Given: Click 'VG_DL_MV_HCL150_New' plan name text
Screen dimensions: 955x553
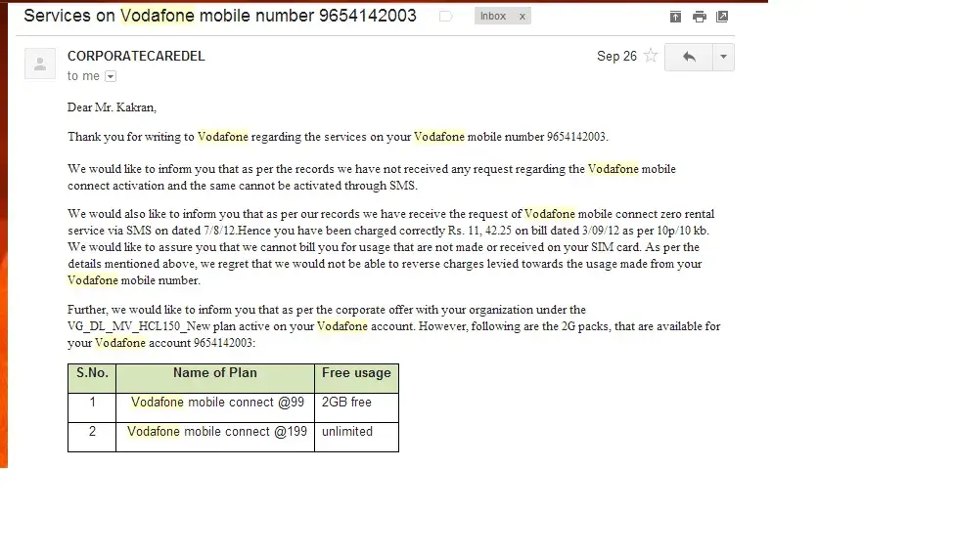Looking at the screenshot, I should pos(139,326).
